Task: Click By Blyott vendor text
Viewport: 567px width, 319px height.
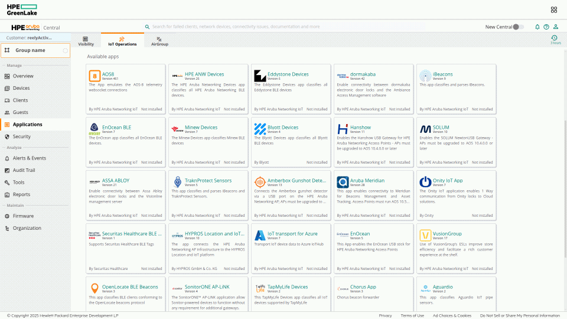Action: click(x=262, y=162)
